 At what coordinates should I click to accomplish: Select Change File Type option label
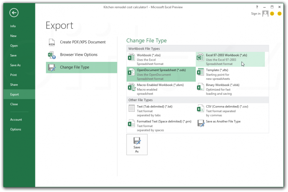(75, 67)
